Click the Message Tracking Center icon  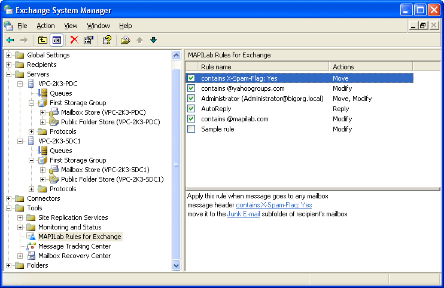(31, 246)
